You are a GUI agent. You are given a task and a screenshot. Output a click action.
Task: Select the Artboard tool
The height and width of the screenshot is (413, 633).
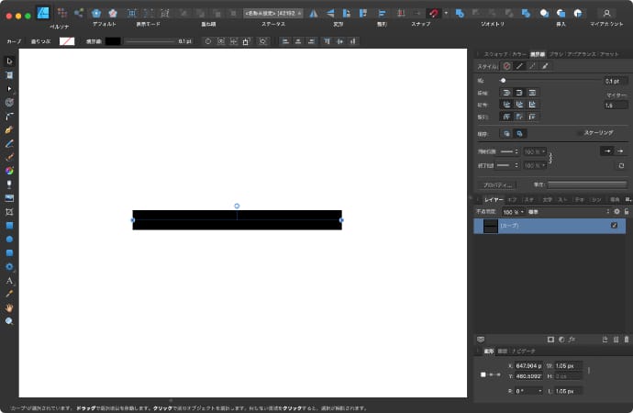9,74
